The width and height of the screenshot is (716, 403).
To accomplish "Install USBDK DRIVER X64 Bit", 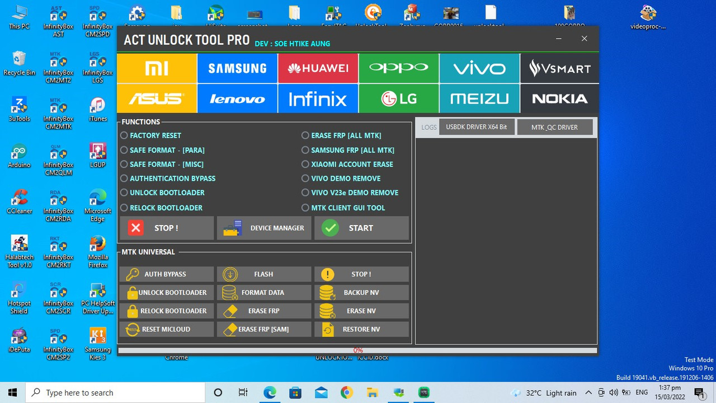I will coord(477,127).
